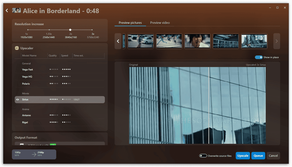Click the 1080p MP4 to 2160p MP4 summary box
The width and height of the screenshot is (292, 167).
(34, 154)
